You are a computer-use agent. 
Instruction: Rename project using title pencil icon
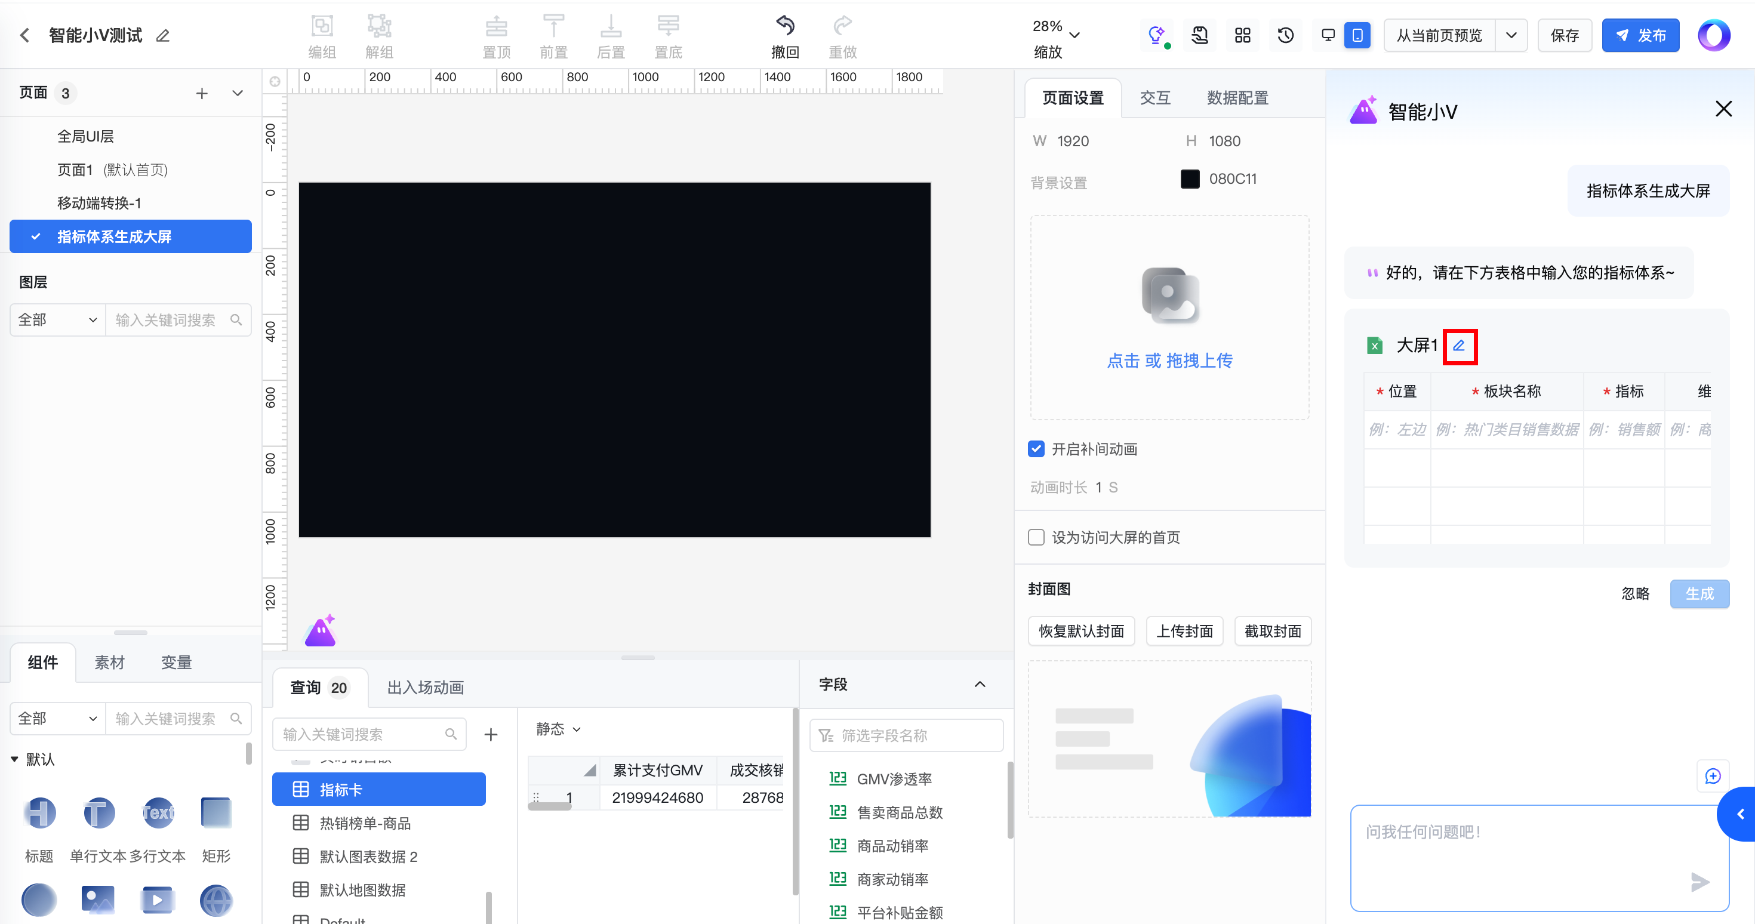(x=162, y=35)
